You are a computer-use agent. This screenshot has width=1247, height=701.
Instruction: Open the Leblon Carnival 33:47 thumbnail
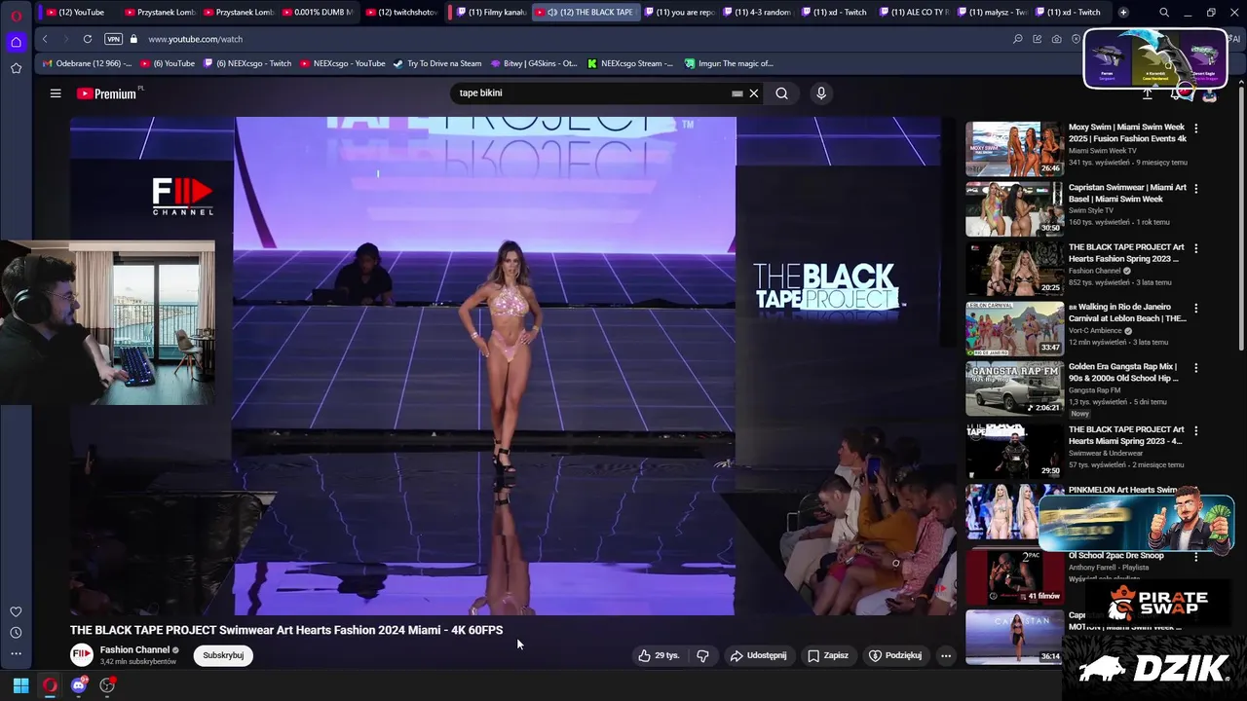pyautogui.click(x=1014, y=328)
